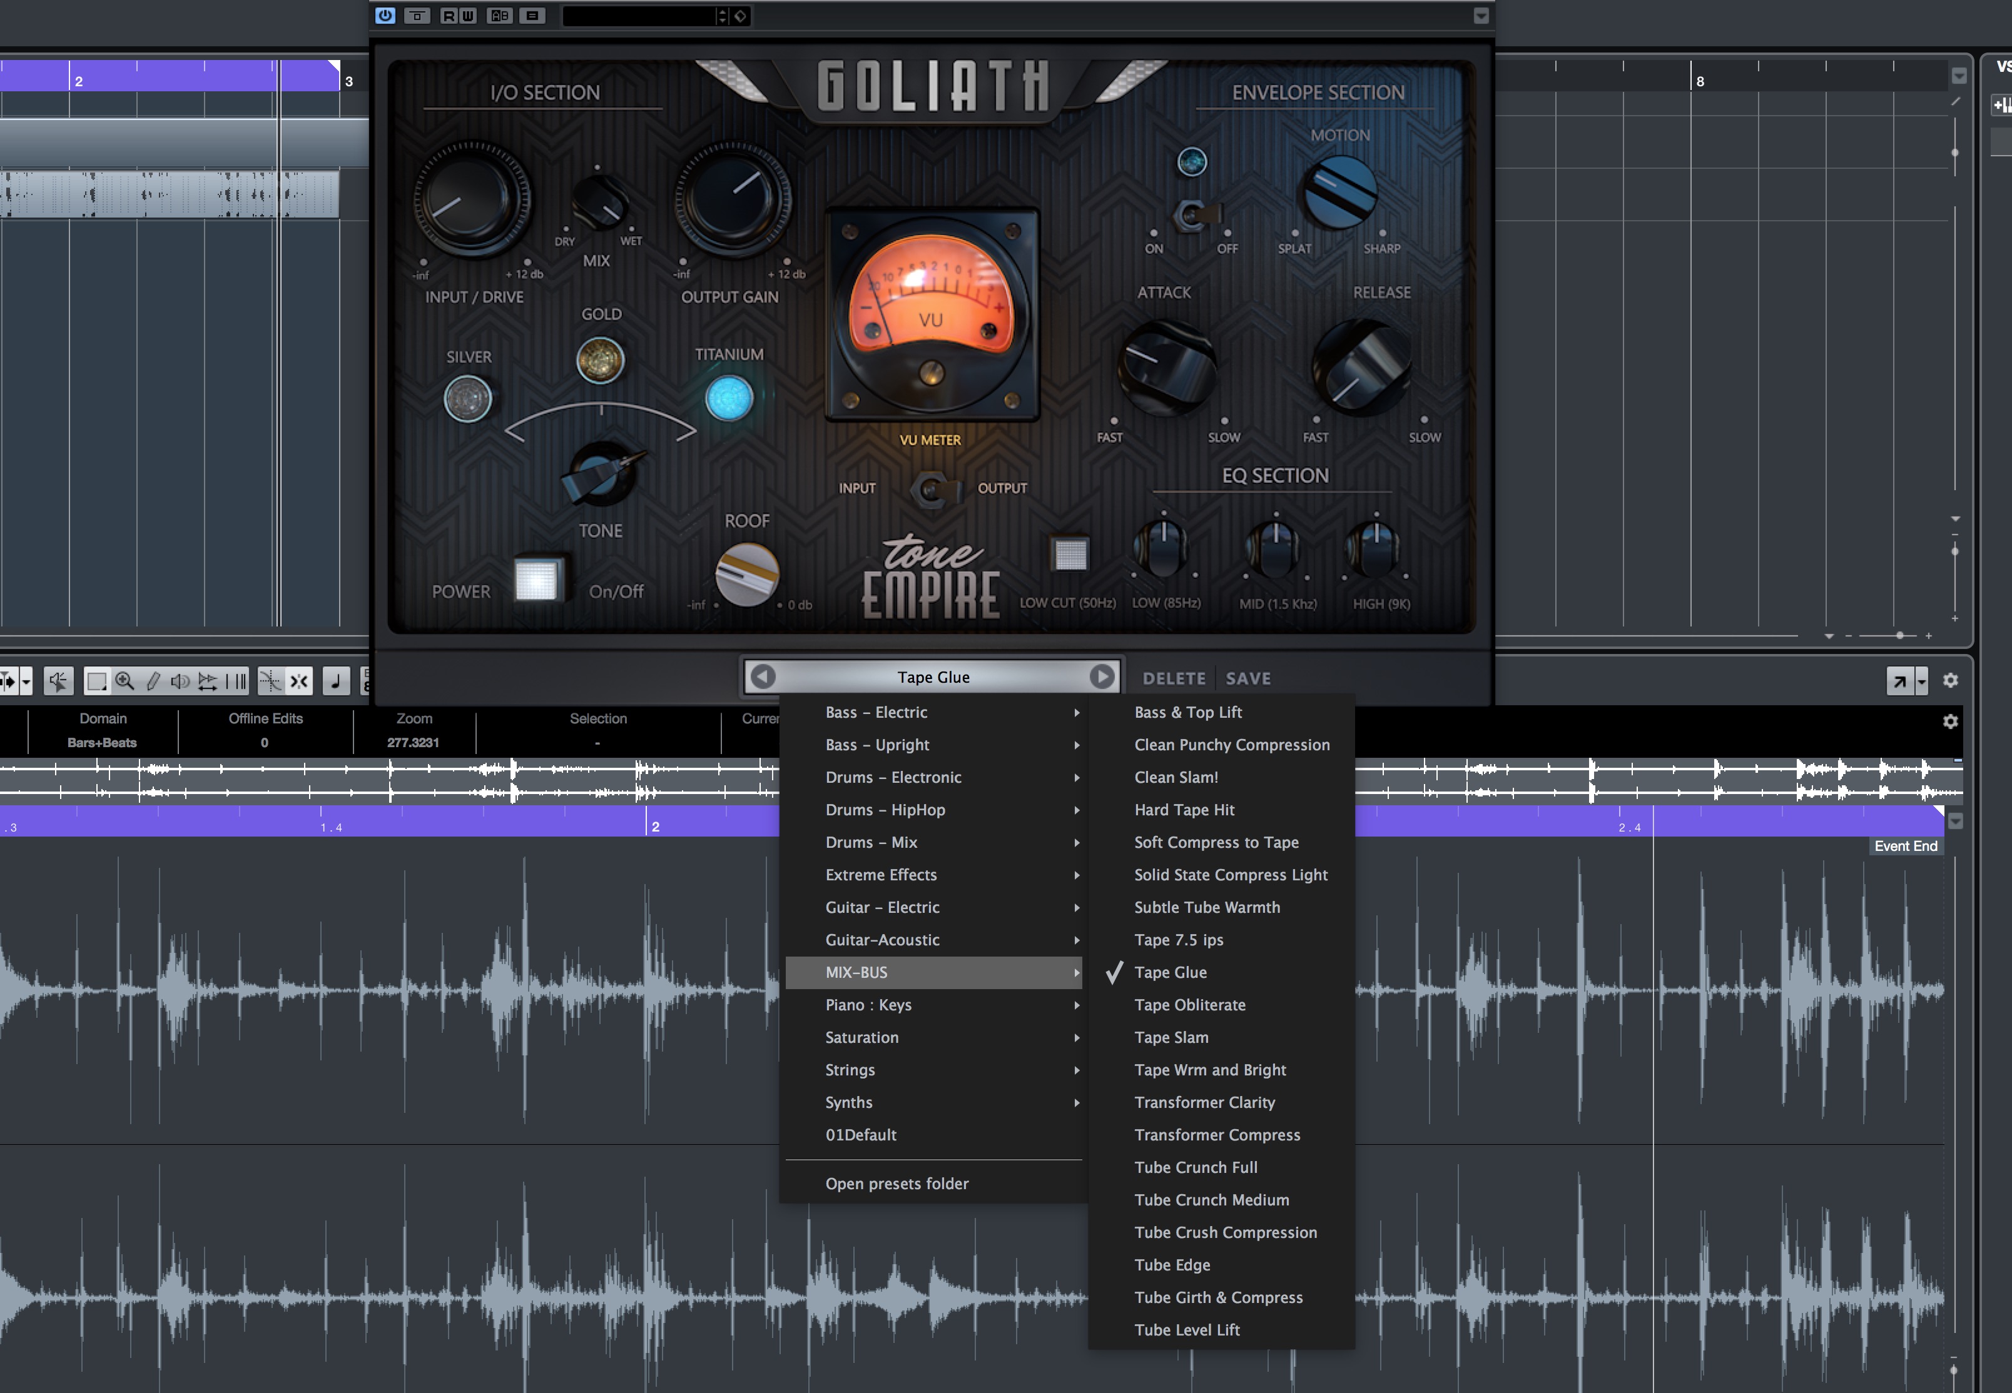Select the draw pencil tool
The width and height of the screenshot is (2012, 1393).
point(153,681)
